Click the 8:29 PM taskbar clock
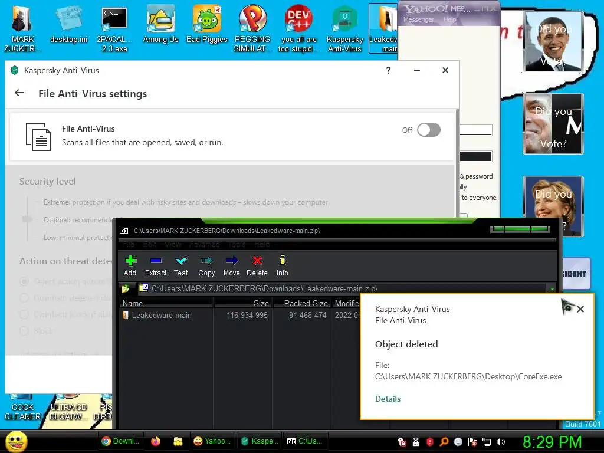 click(x=552, y=442)
